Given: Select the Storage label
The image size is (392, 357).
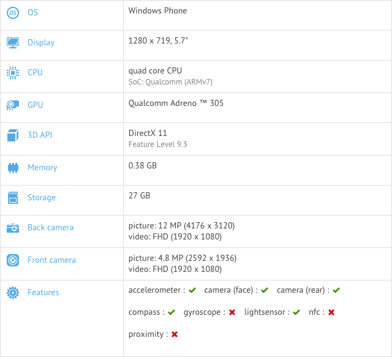Looking at the screenshot, I should pyautogui.click(x=42, y=198).
